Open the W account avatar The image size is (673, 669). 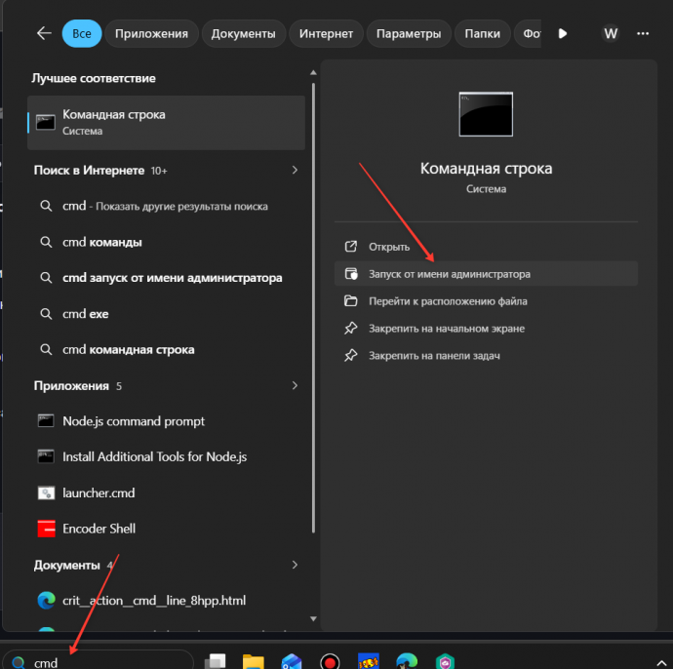(611, 33)
